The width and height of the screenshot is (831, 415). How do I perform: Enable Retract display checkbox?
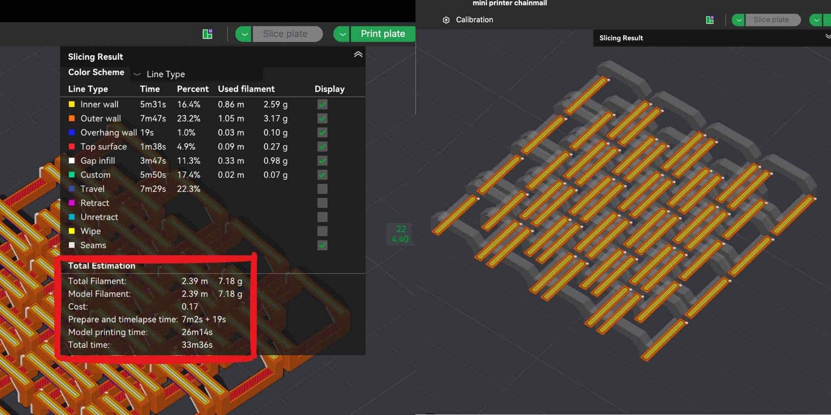322,203
